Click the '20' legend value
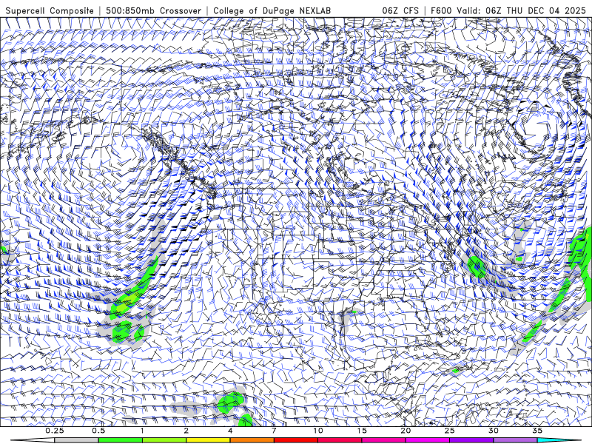 (406, 431)
